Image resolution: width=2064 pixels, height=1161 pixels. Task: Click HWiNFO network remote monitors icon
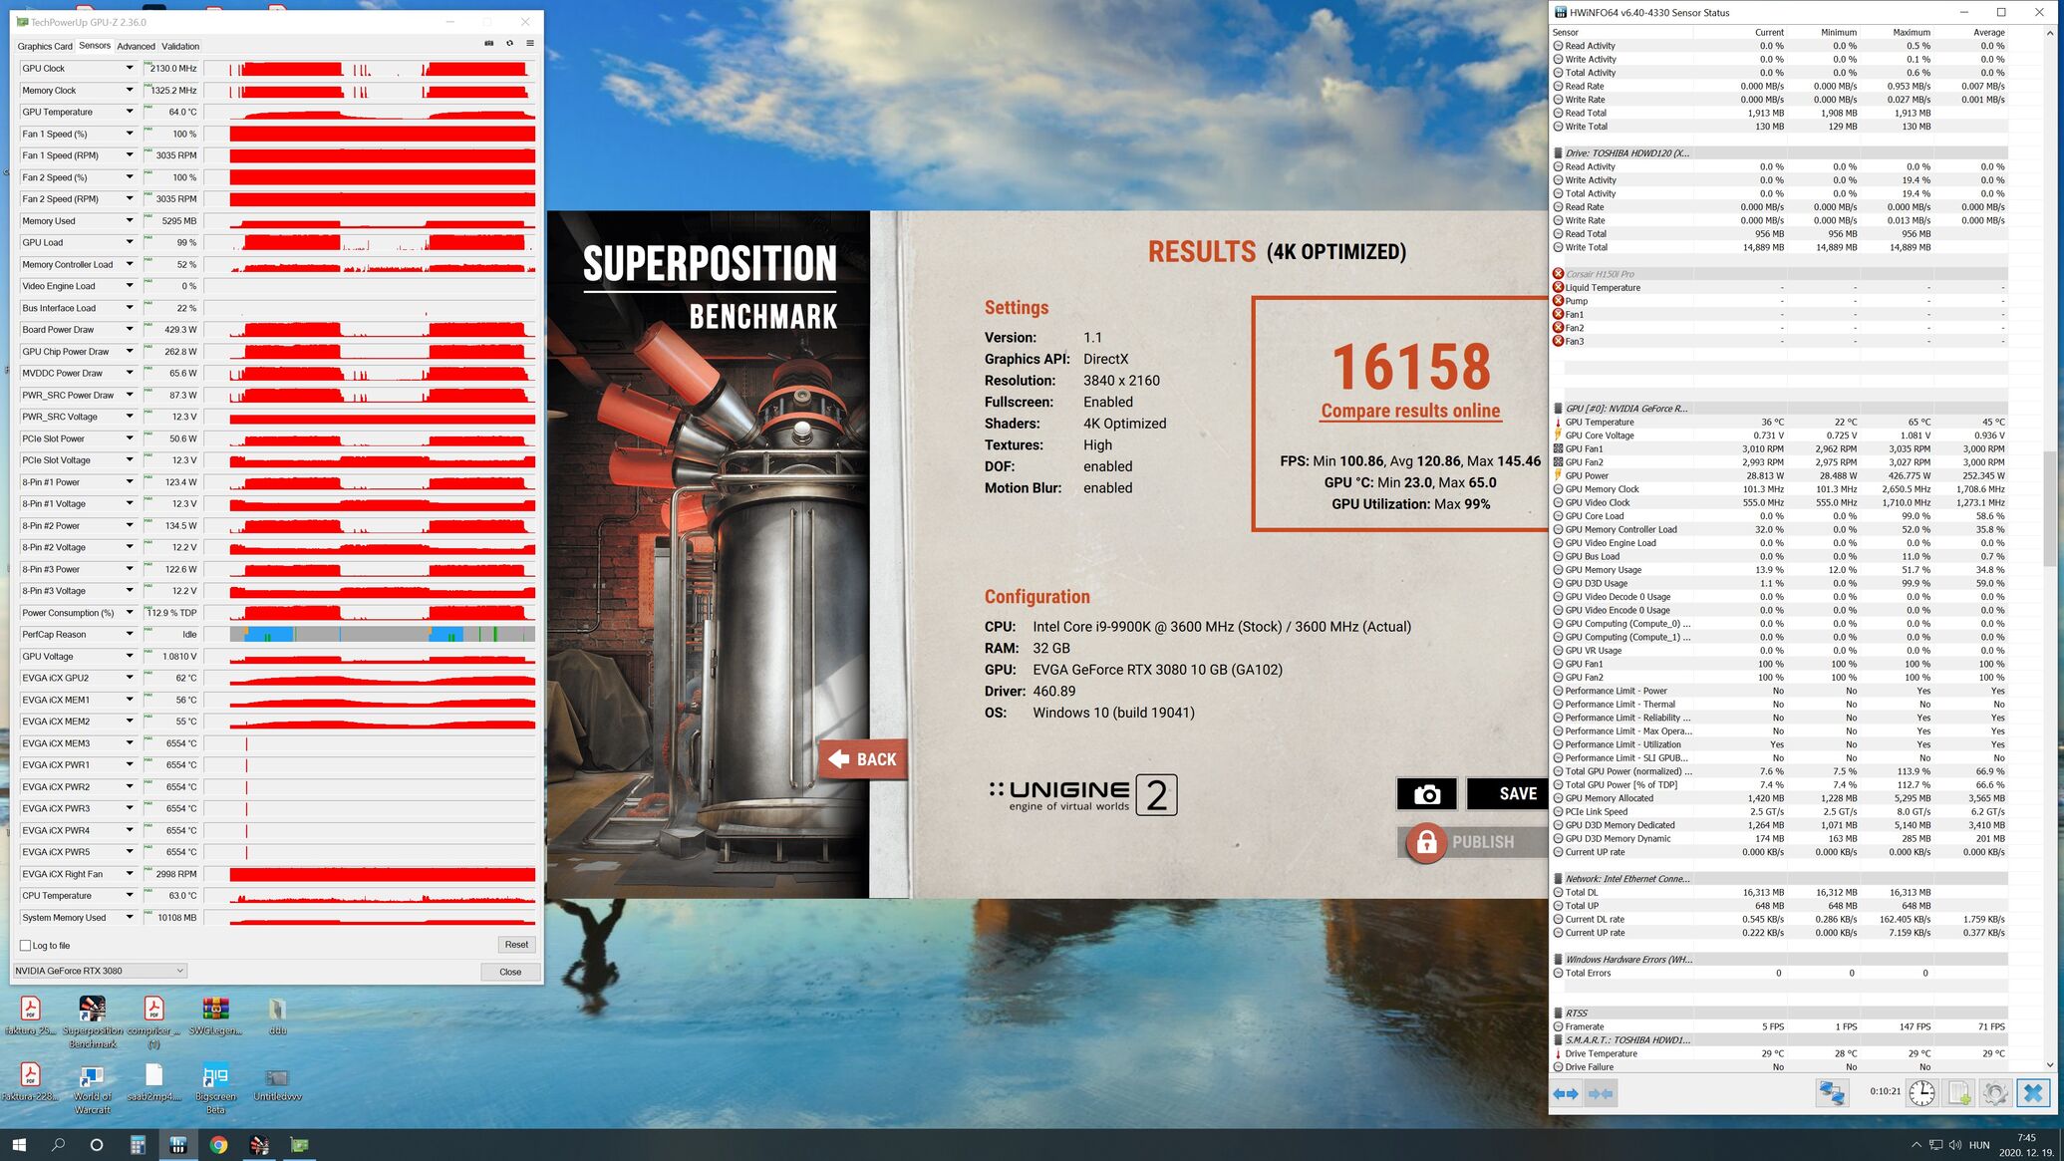point(1832,1092)
